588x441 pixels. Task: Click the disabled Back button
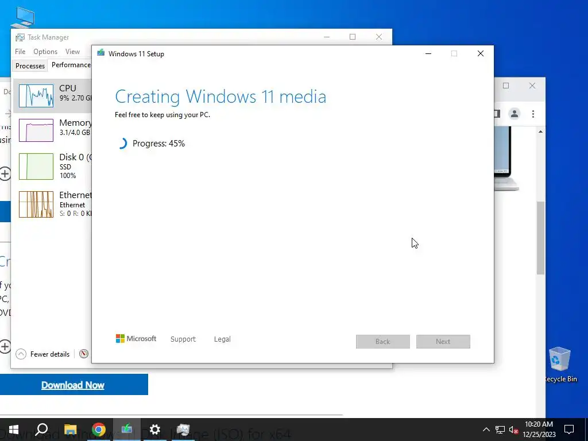pyautogui.click(x=383, y=342)
